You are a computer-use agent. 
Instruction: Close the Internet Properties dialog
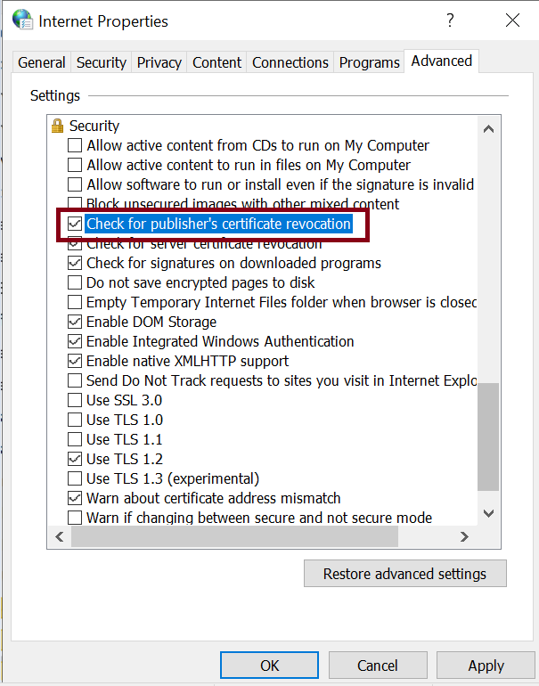512,20
